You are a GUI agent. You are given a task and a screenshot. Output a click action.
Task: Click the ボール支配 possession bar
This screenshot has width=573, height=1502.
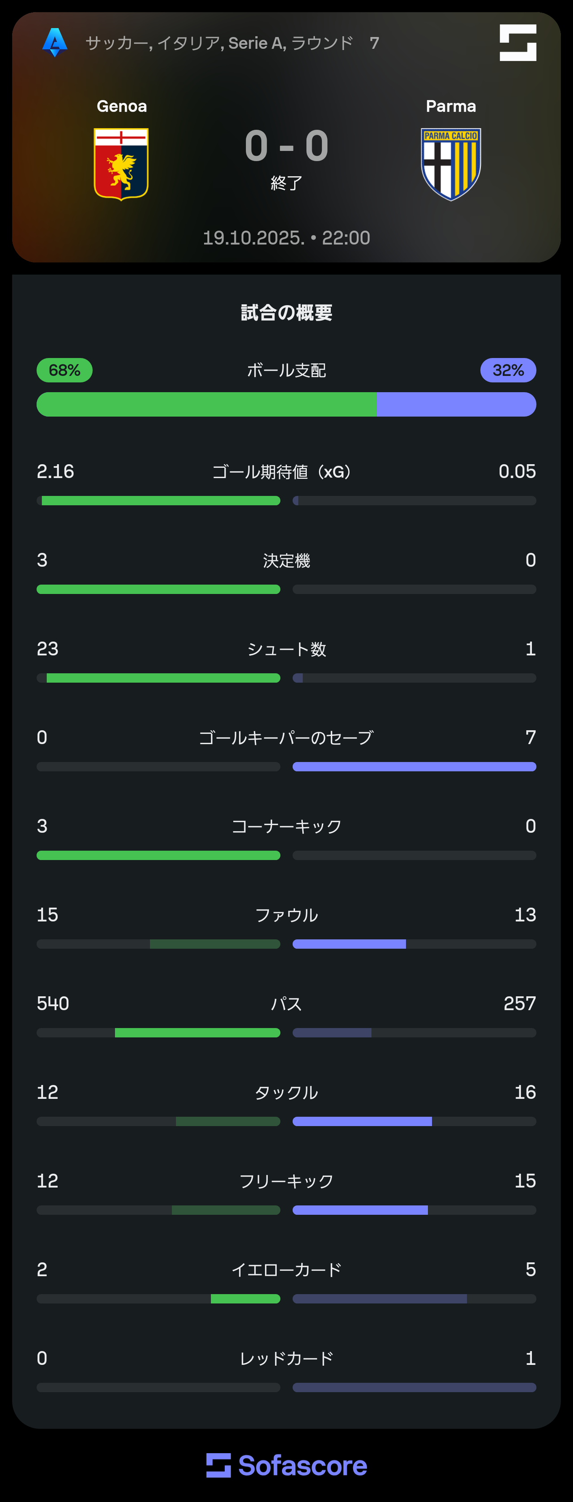[286, 404]
